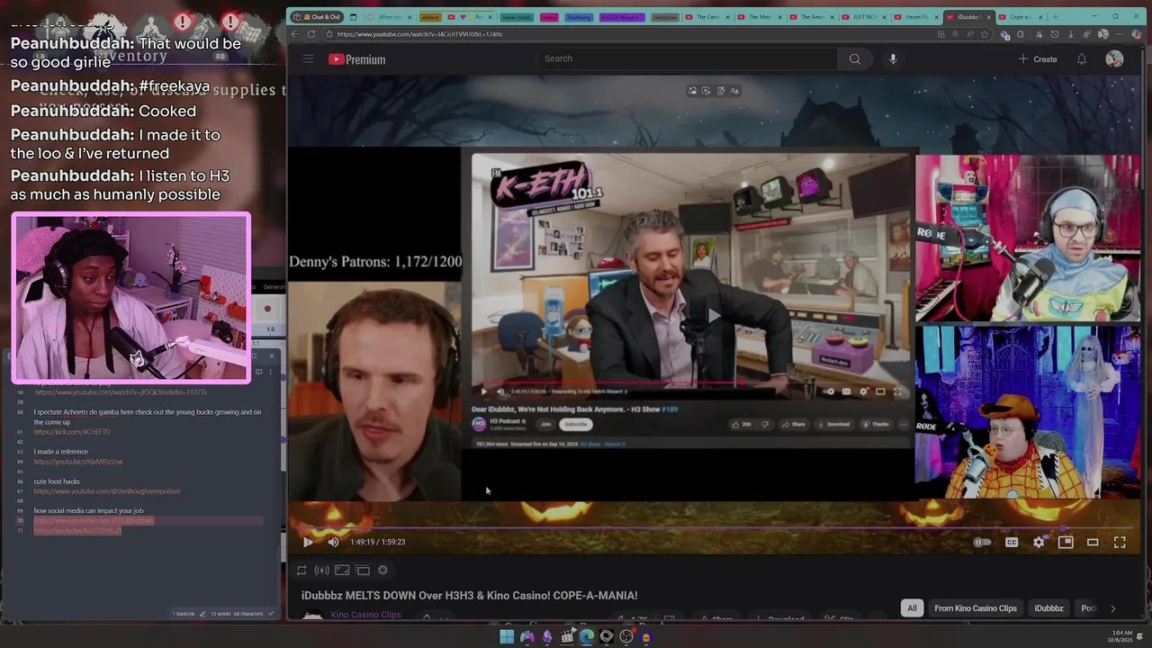Click the audio boost icon below player
Image resolution: width=1152 pixels, height=648 pixels.
pyautogui.click(x=321, y=570)
